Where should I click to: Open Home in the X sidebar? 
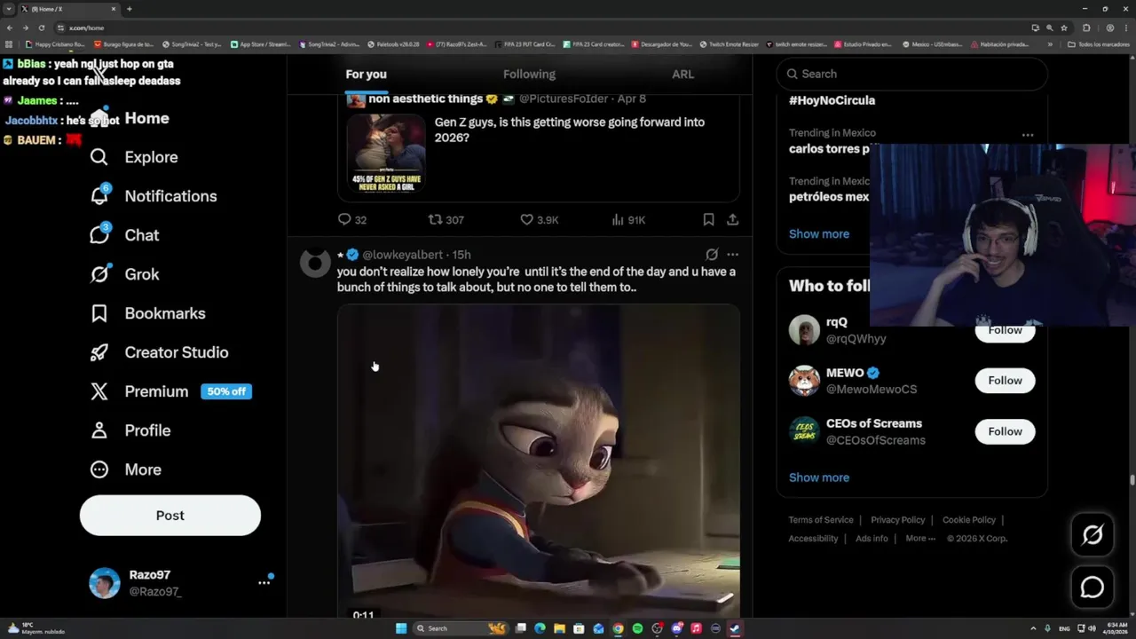click(x=130, y=118)
